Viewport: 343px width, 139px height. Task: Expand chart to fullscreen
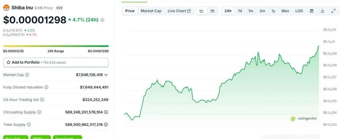[333, 11]
